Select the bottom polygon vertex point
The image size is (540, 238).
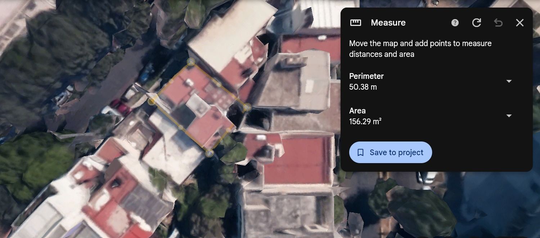point(209,153)
